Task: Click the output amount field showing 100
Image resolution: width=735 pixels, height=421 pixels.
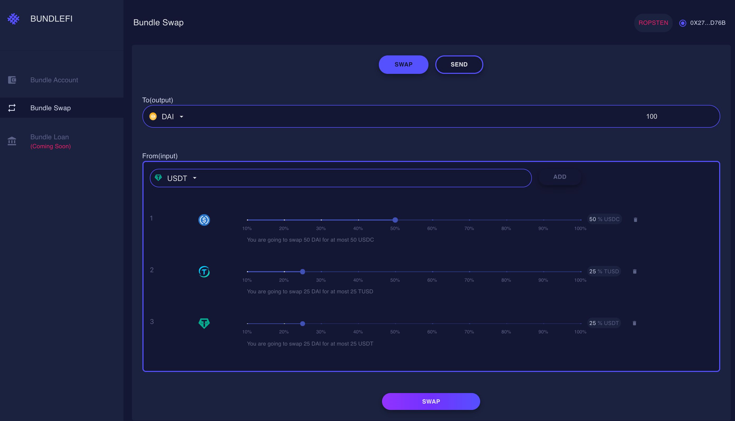Action: [x=651, y=116]
